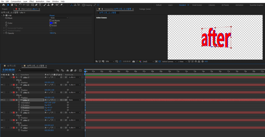Click the snapshot camera icon in viewer
265x137 pixels.
pyautogui.click(x=134, y=61)
